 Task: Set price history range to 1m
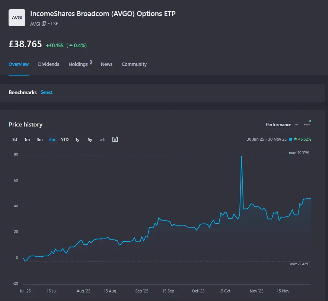pos(27,140)
